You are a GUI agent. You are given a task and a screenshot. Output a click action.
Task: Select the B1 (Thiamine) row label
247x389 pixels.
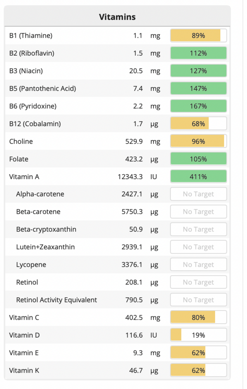pyautogui.click(x=31, y=35)
